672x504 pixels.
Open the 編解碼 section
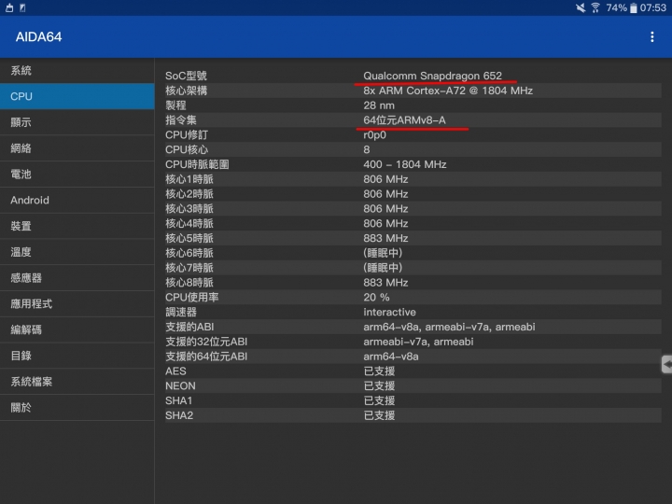coord(77,329)
